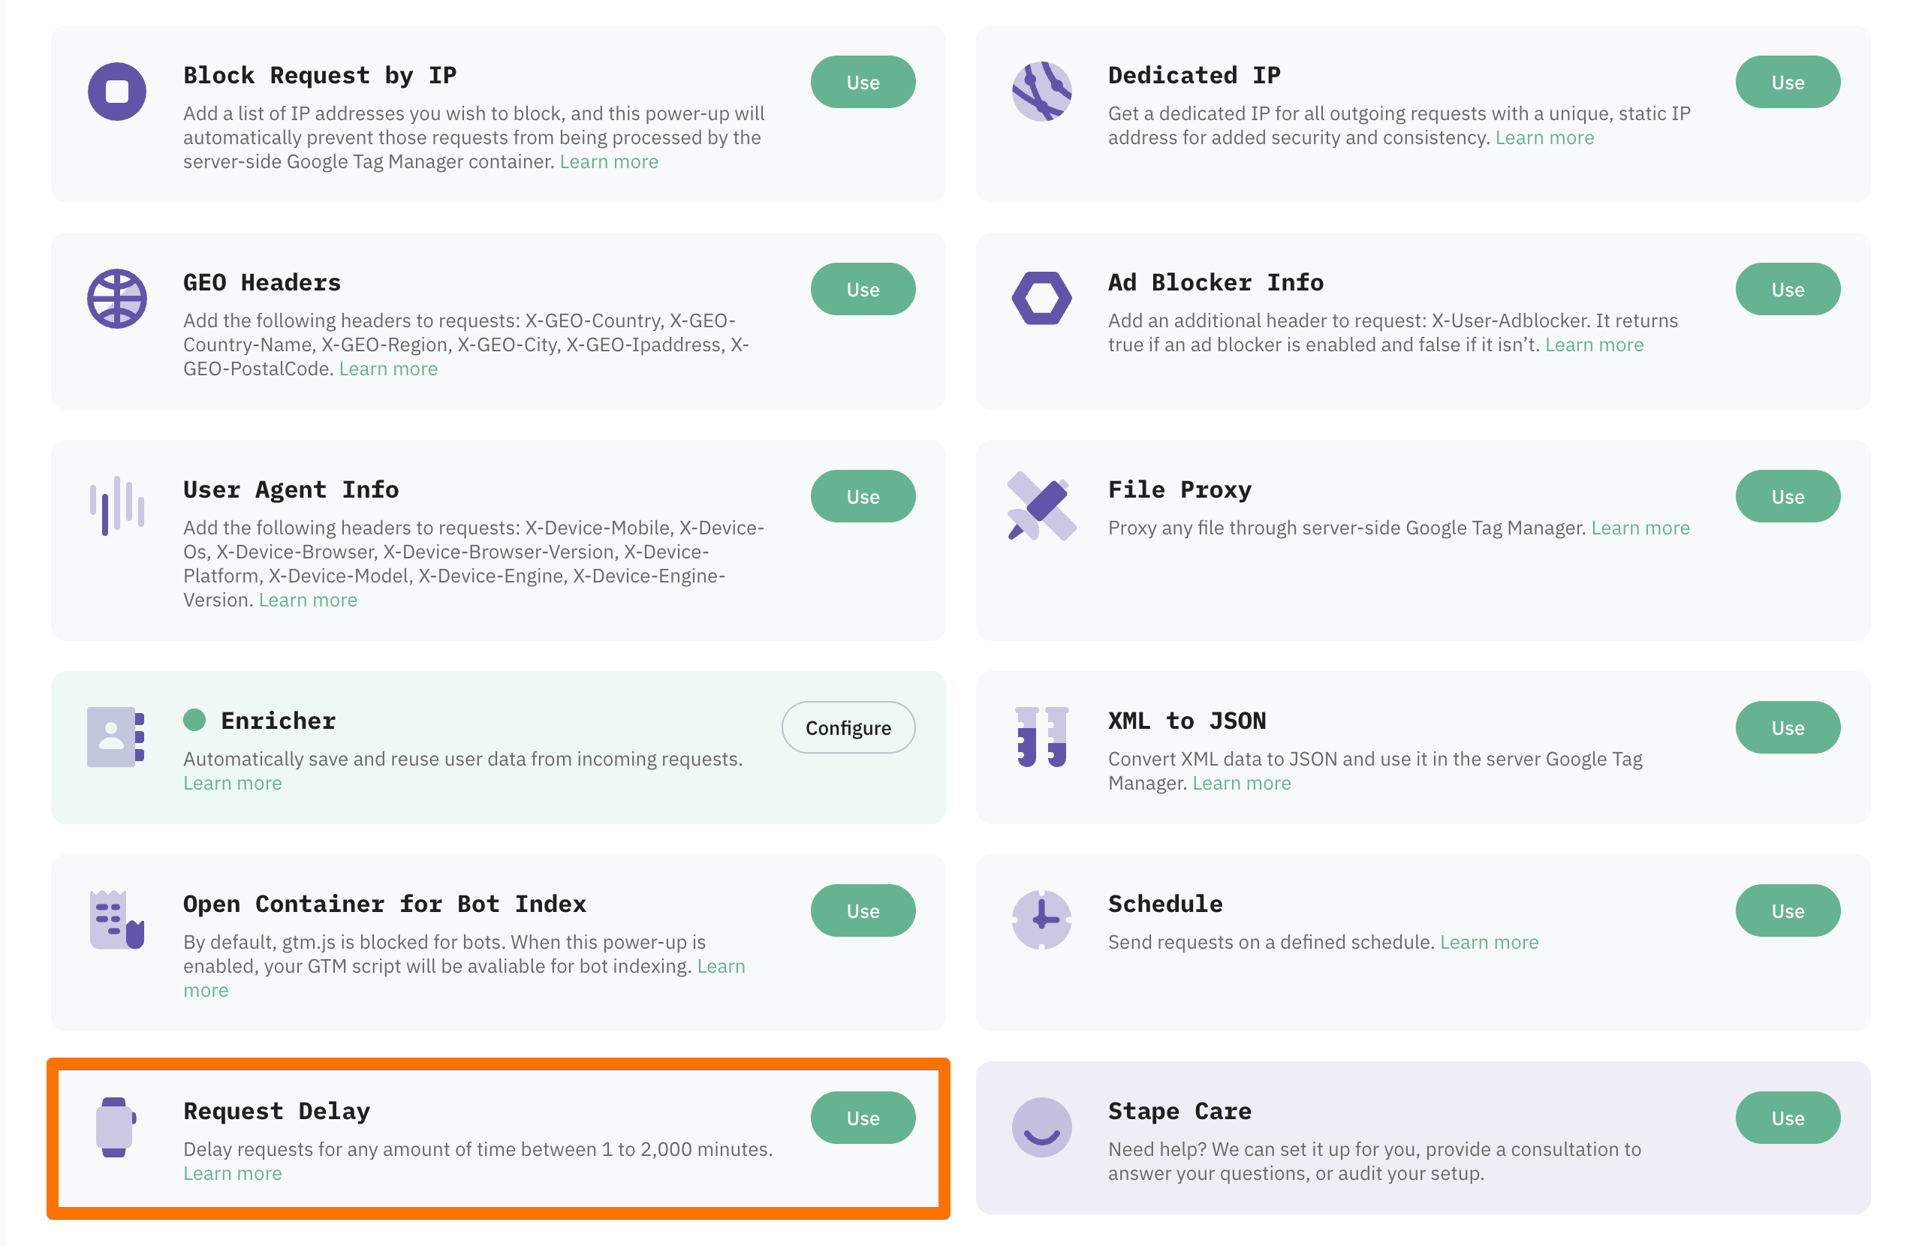Click the User Agent Info bars icon

(x=116, y=505)
